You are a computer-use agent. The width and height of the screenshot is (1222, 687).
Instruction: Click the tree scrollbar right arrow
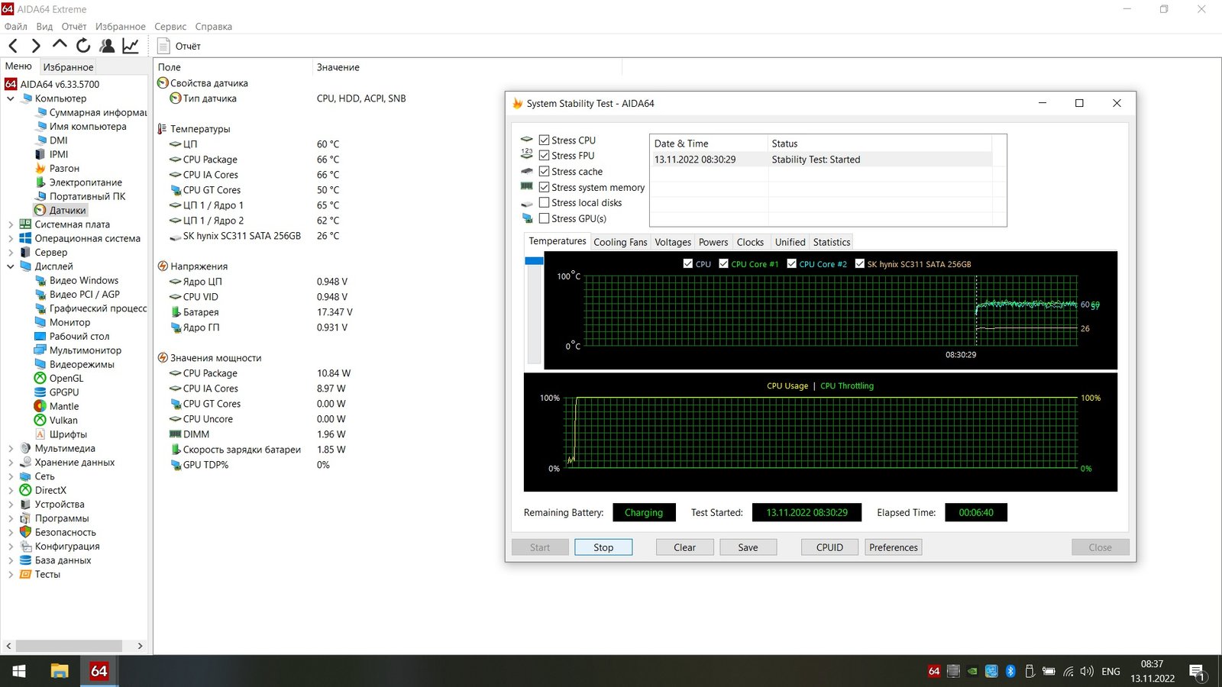pyautogui.click(x=140, y=646)
